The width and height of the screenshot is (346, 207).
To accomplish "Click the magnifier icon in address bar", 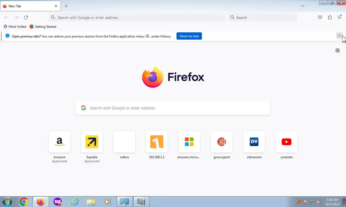I will [53, 18].
